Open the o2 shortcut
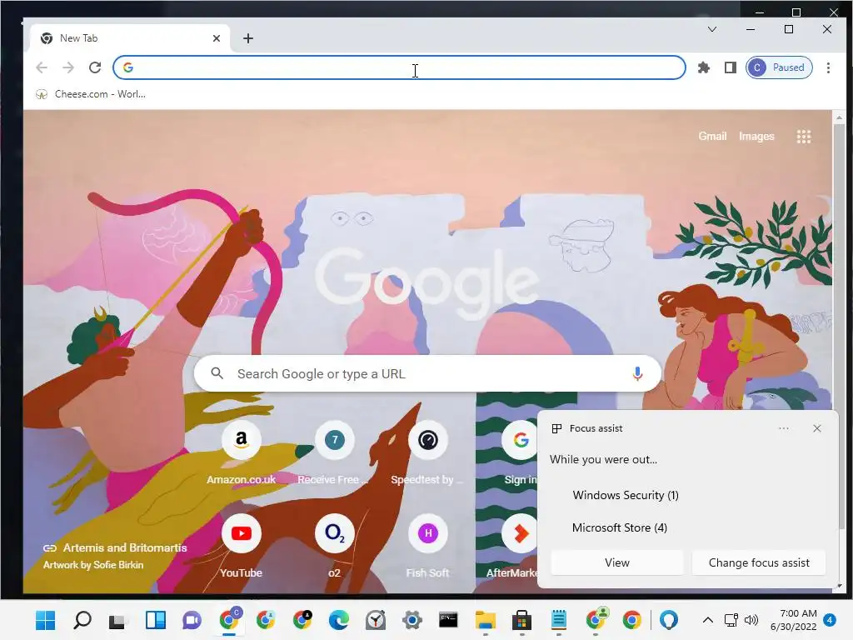Image resolution: width=853 pixels, height=640 pixels. click(334, 546)
